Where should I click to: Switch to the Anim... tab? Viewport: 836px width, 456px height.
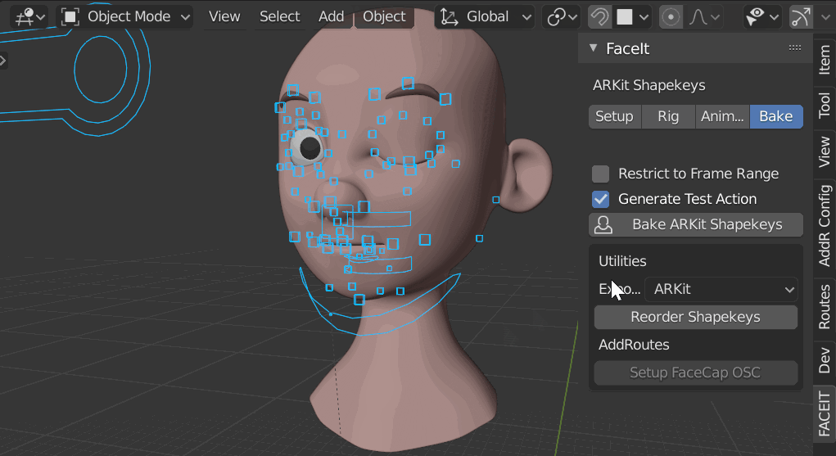722,116
